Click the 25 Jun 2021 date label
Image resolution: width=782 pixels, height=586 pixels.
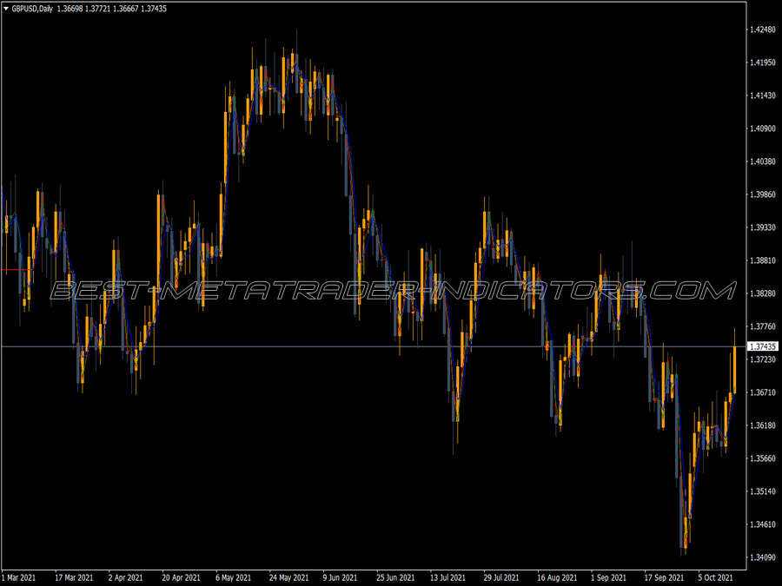[395, 577]
